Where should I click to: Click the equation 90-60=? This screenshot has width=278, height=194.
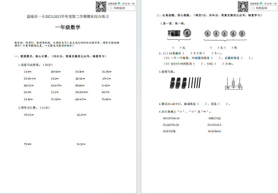tap(80, 86)
